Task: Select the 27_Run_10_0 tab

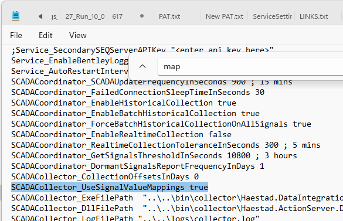Action: (x=85, y=16)
